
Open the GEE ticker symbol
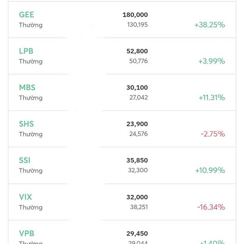point(26,15)
